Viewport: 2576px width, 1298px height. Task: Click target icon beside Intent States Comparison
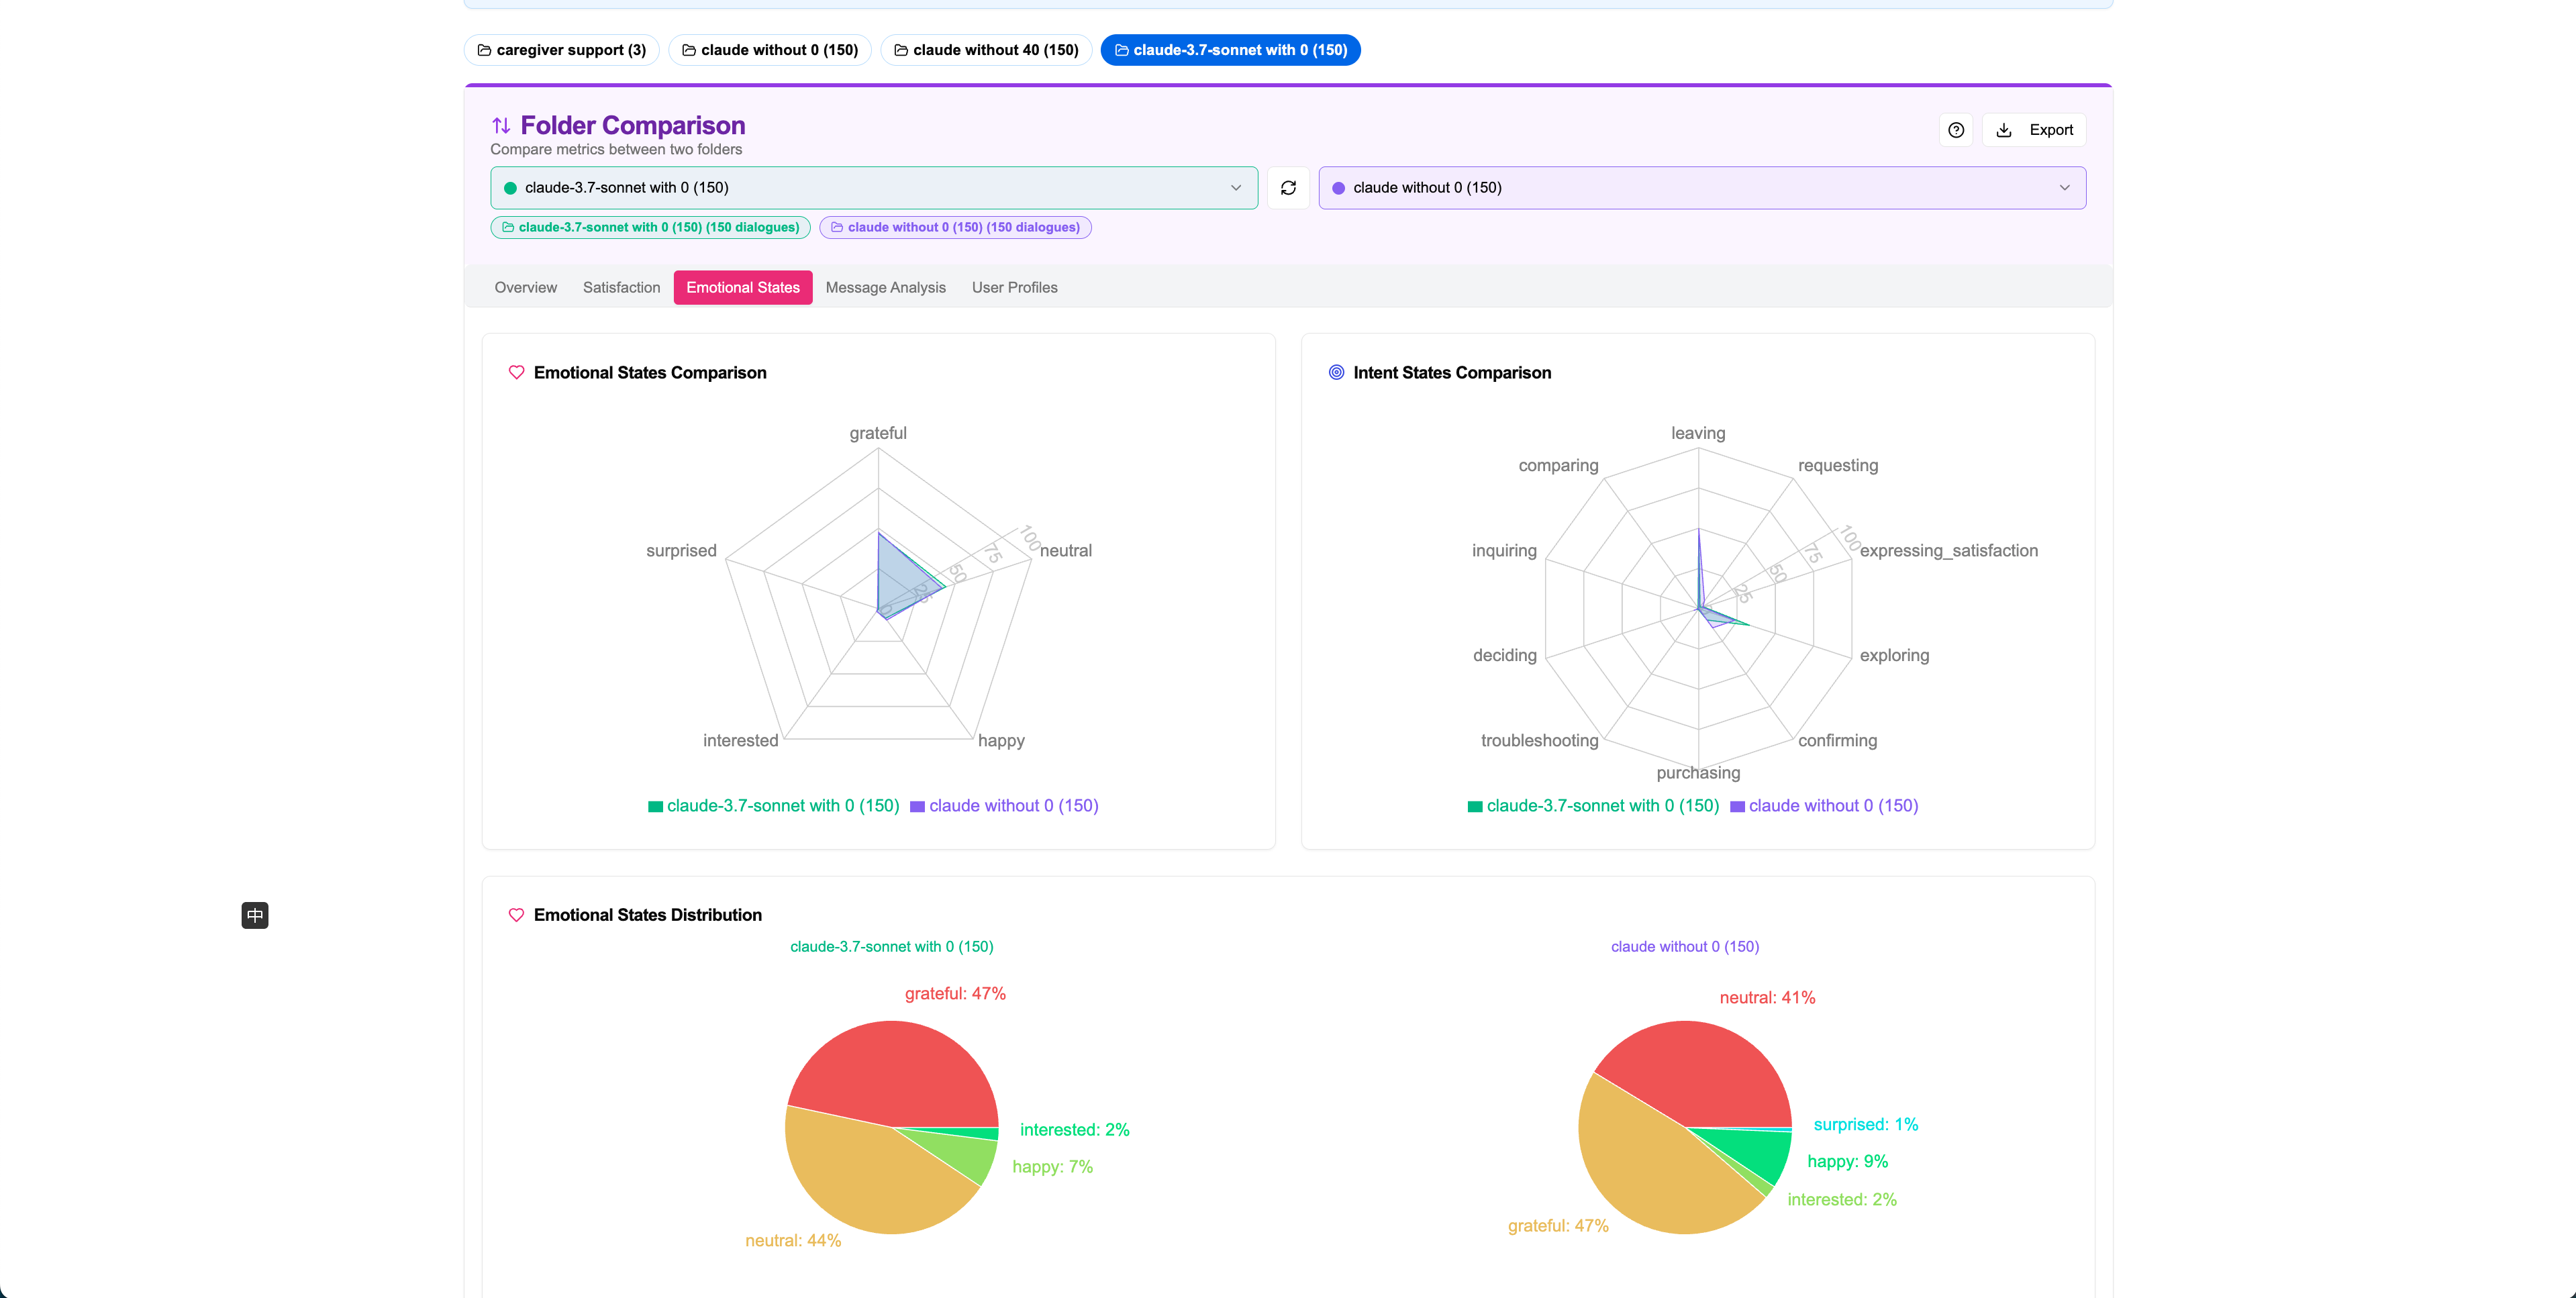point(1336,372)
